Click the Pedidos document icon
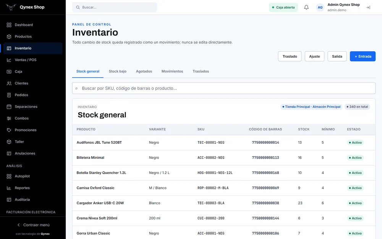This screenshot has height=239, width=382. click(x=9, y=95)
